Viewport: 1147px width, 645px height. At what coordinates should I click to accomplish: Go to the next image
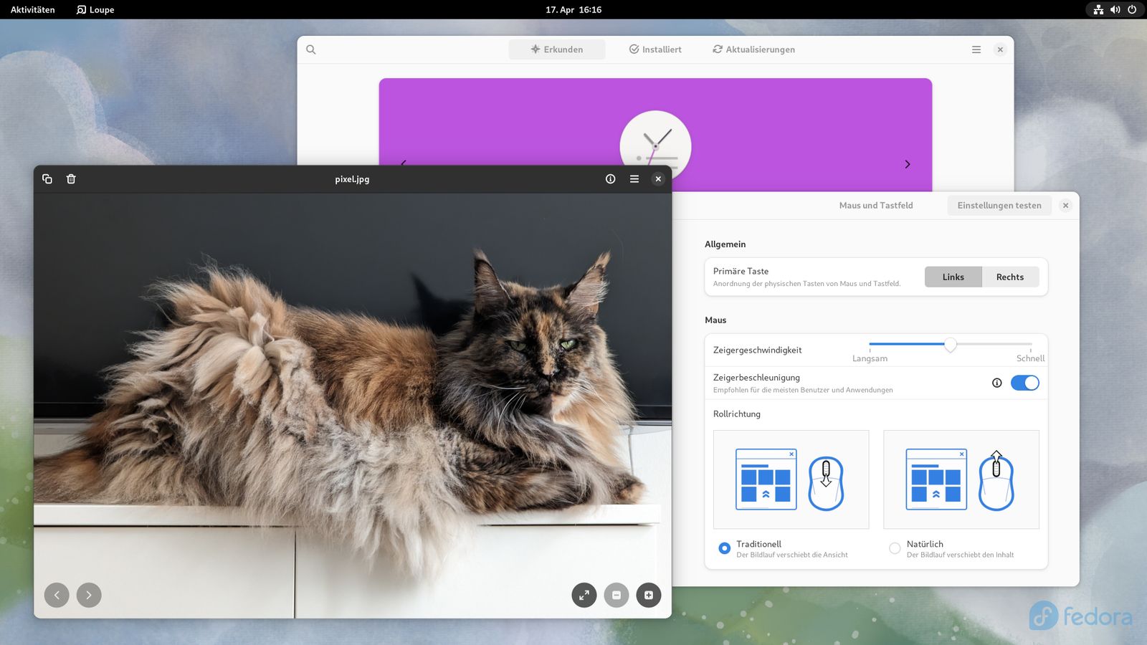(89, 595)
